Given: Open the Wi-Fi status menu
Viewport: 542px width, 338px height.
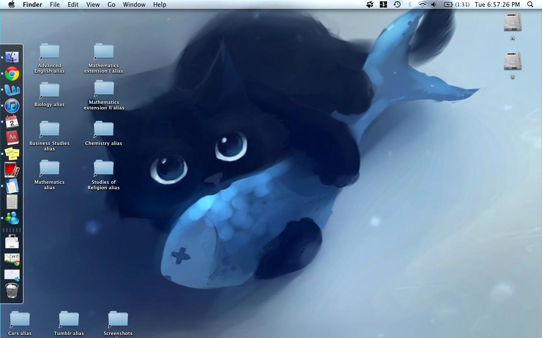Looking at the screenshot, I should (x=422, y=4).
